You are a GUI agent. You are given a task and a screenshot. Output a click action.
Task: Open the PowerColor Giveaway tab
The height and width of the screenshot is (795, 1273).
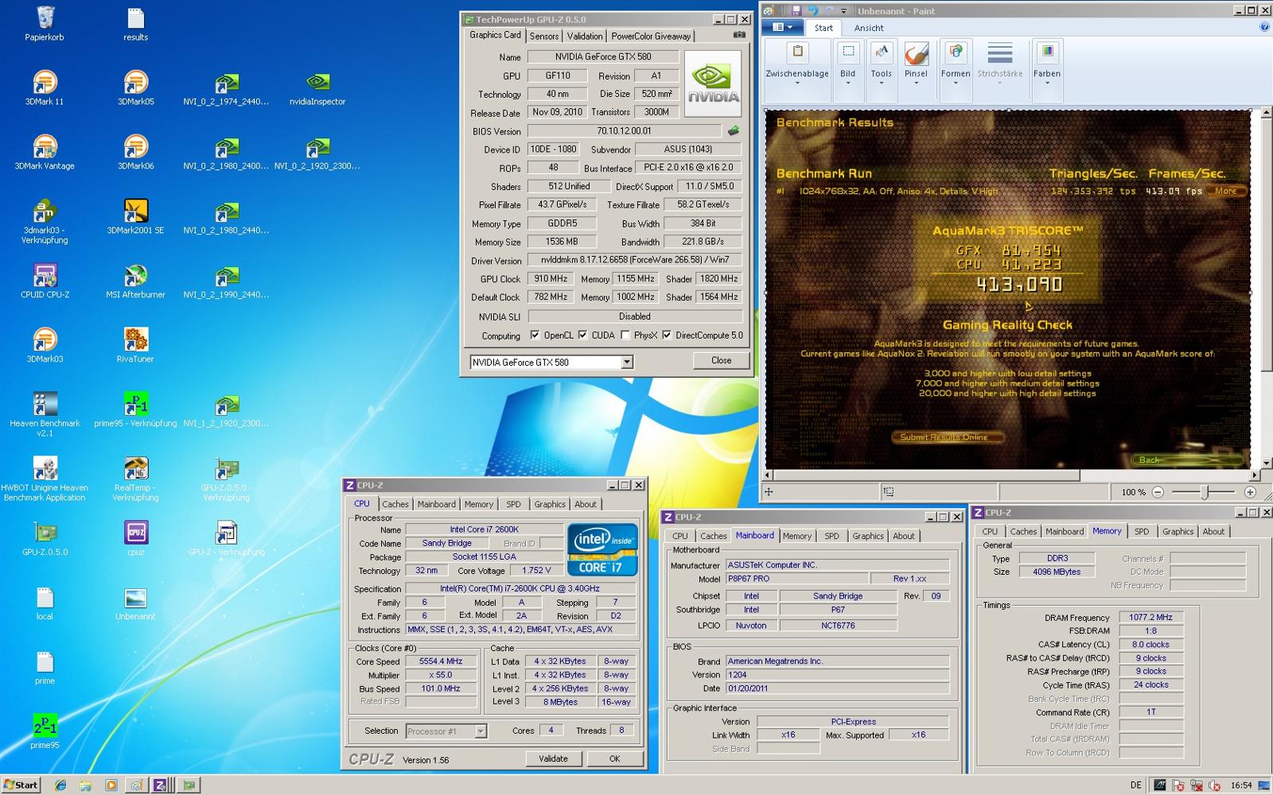point(651,36)
